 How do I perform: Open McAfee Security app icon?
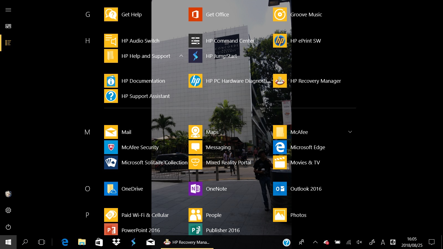tap(111, 147)
